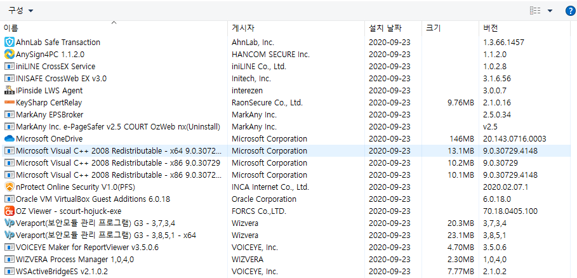Sort by the 크기 size column header

pos(450,29)
